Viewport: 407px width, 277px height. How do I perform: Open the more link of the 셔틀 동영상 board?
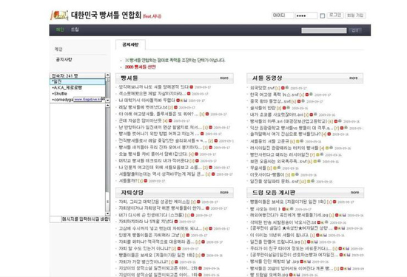click(x=353, y=78)
